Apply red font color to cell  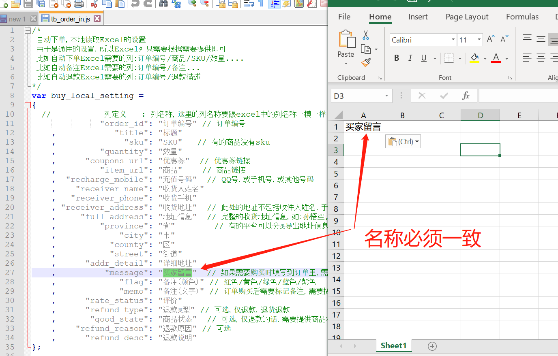(496, 58)
